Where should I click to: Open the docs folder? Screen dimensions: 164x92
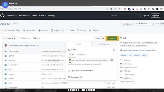(10, 69)
